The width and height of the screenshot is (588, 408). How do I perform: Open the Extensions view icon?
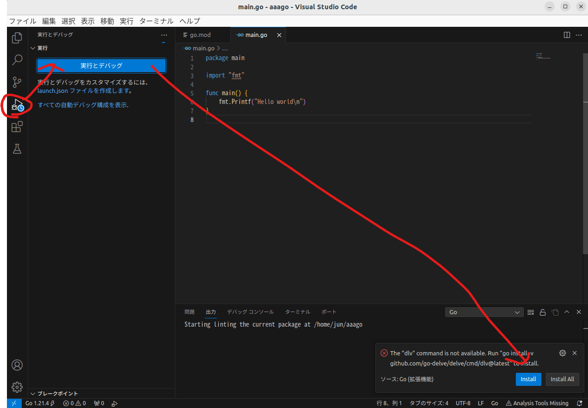pos(17,126)
